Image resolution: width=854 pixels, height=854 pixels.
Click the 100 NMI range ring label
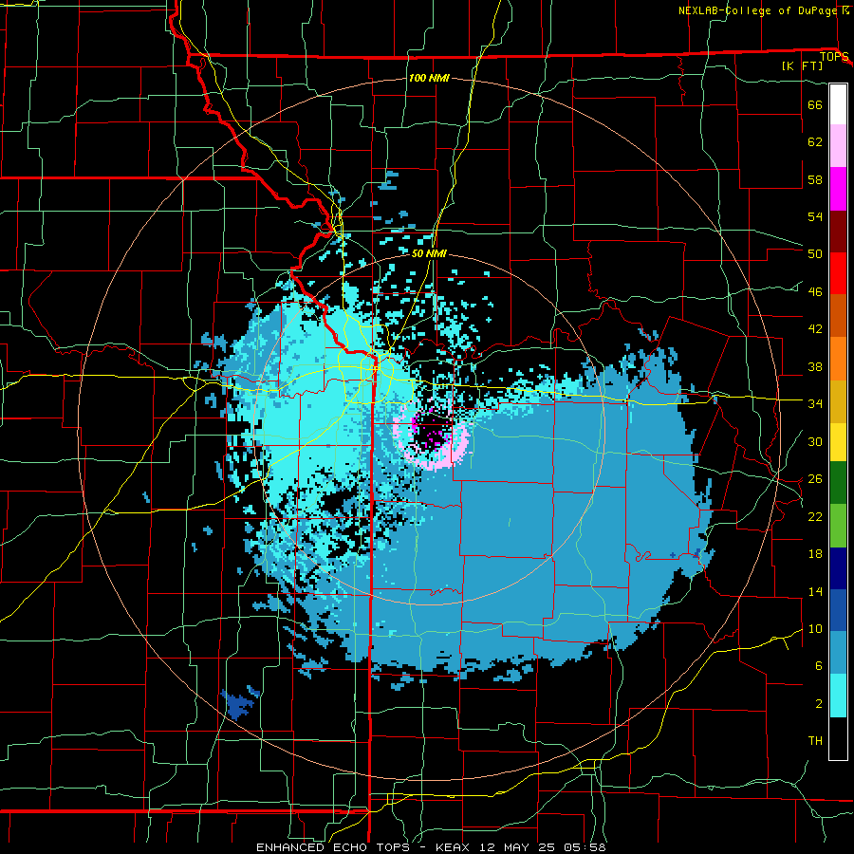pos(429,78)
